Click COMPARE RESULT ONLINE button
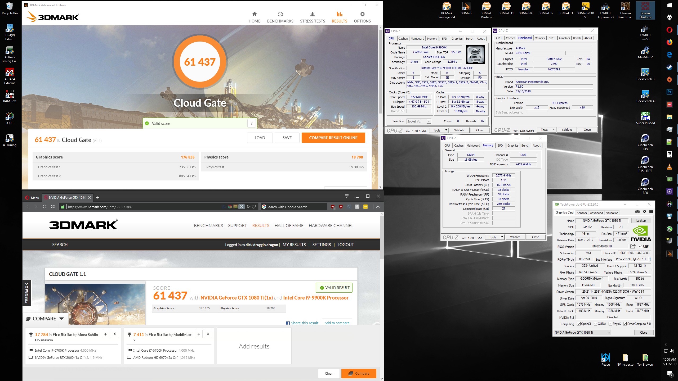This screenshot has width=678, height=381. point(333,138)
